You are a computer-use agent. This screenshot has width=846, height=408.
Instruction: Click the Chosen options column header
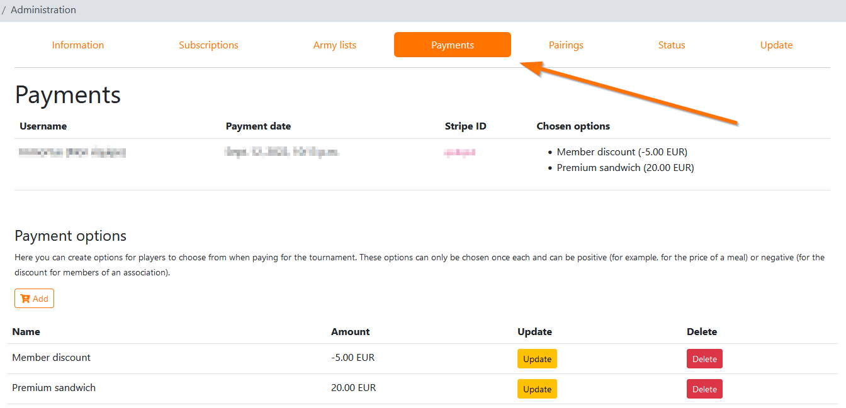click(x=573, y=126)
